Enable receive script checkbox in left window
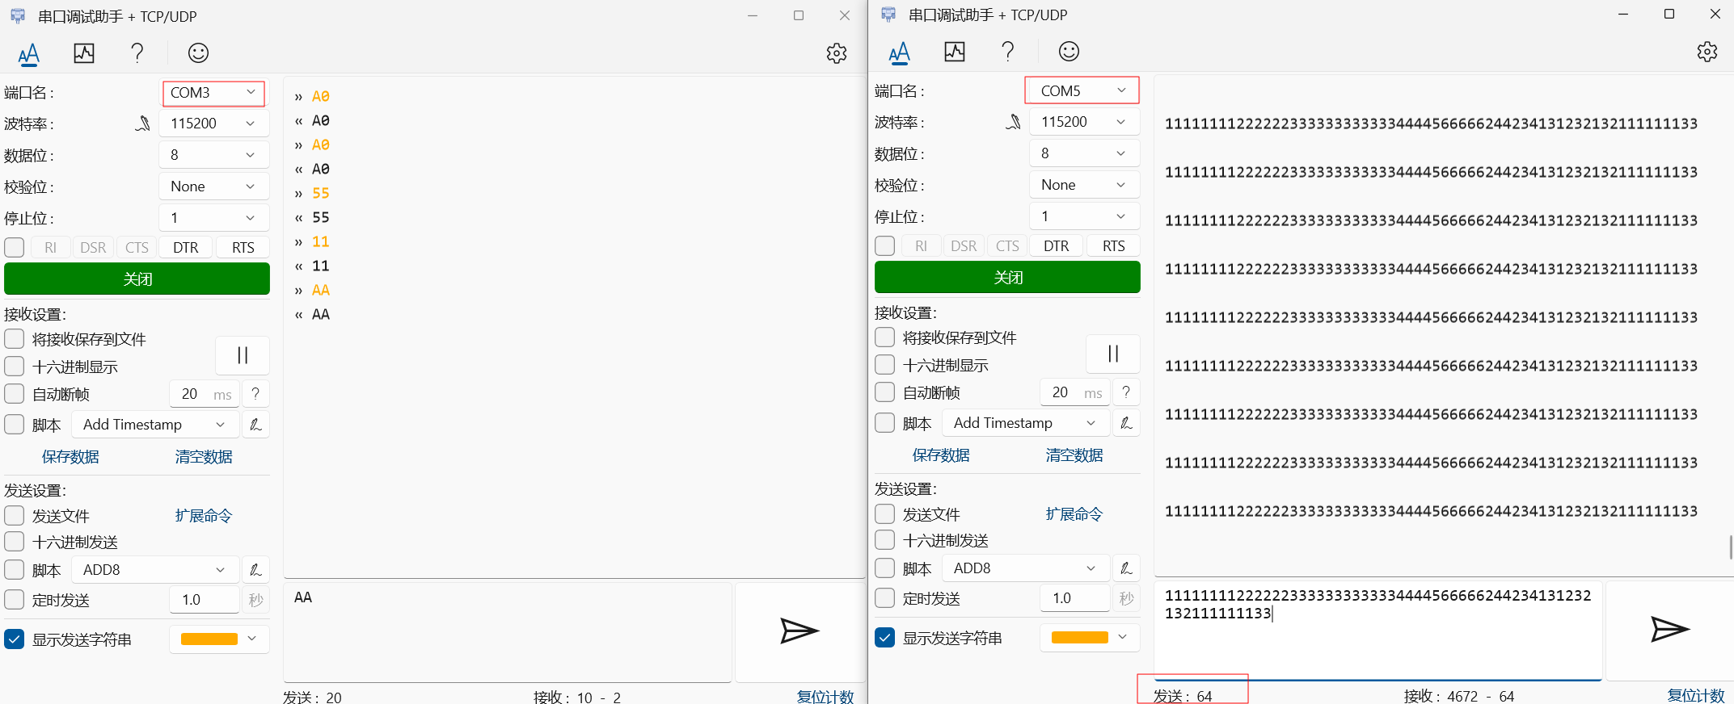The height and width of the screenshot is (704, 1734). coord(15,425)
